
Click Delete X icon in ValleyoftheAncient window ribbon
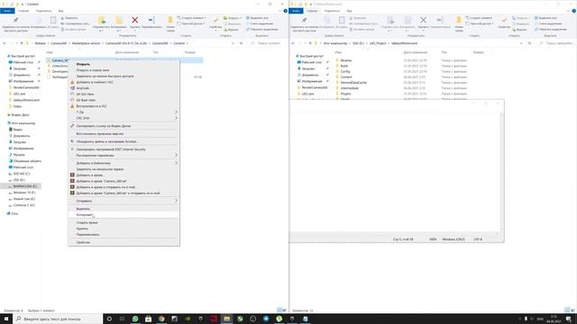click(423, 20)
